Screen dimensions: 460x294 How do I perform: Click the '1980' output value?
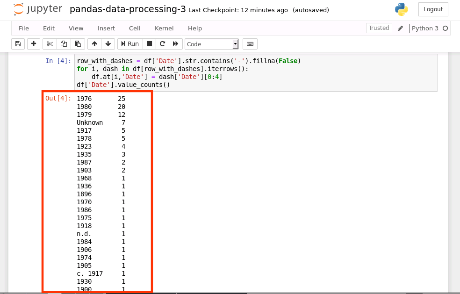[84, 107]
